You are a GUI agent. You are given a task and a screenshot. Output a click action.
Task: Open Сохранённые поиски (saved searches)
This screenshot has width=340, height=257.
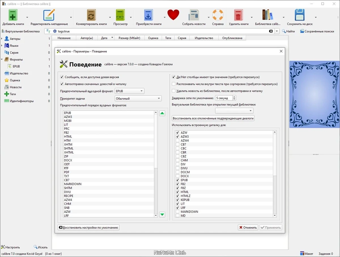(x=317, y=31)
